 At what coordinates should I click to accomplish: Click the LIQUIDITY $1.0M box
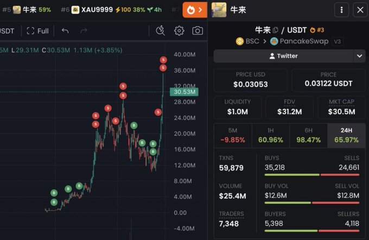(x=238, y=108)
